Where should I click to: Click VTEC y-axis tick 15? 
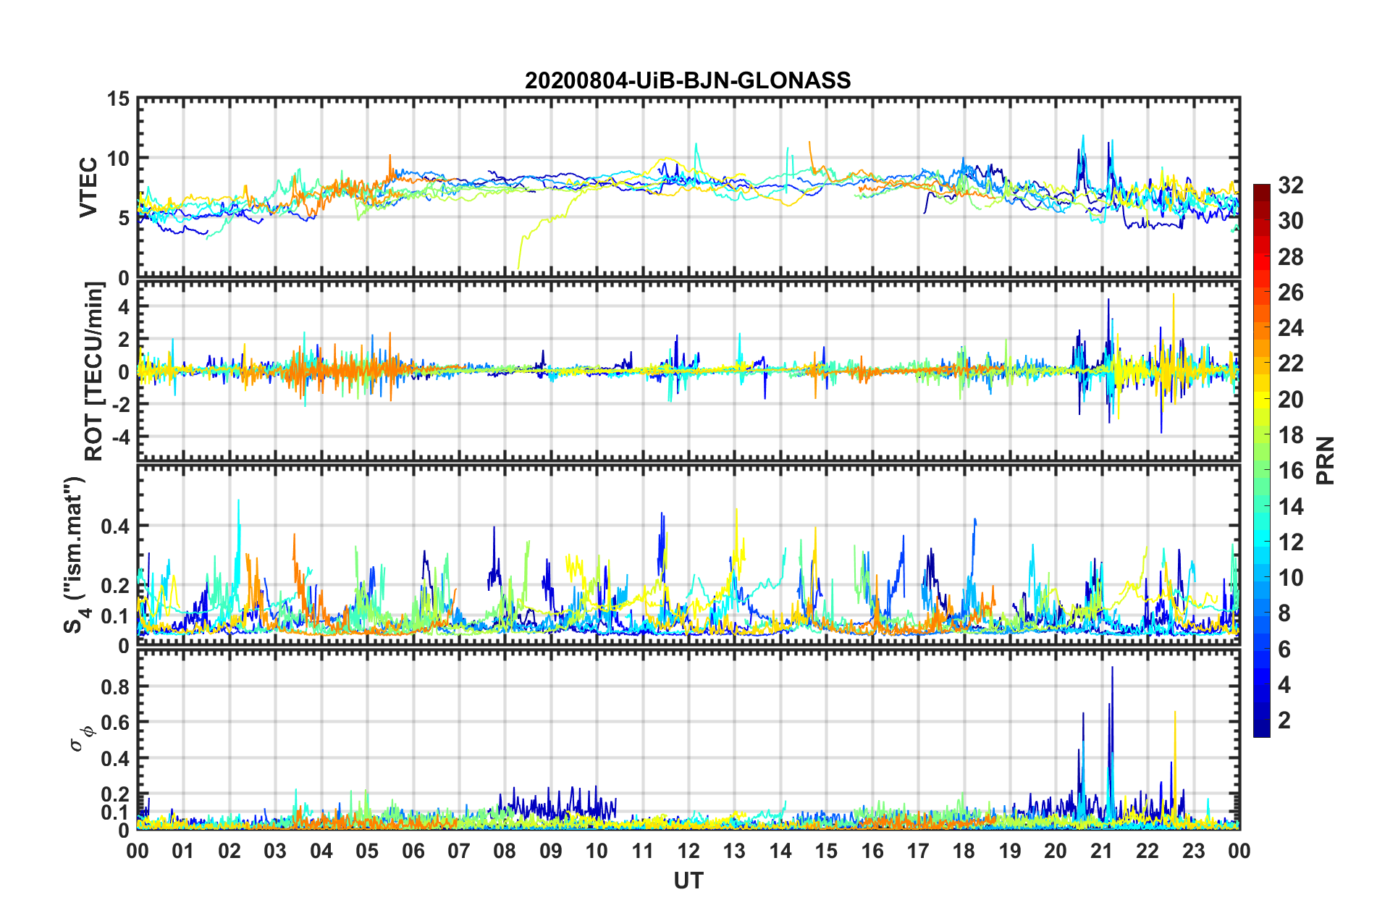pyautogui.click(x=118, y=98)
